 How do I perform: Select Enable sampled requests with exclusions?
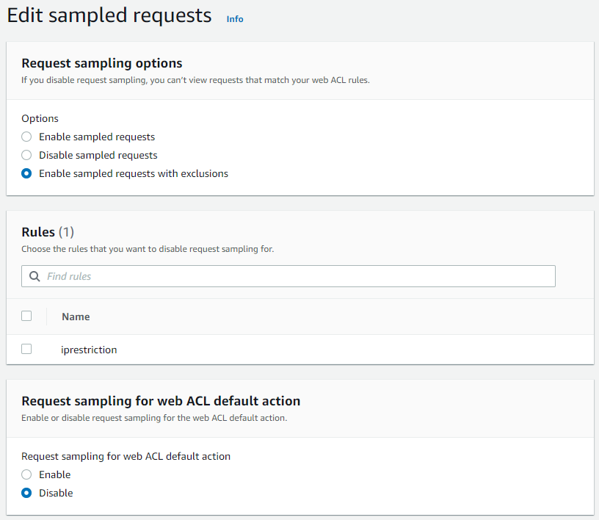click(27, 174)
